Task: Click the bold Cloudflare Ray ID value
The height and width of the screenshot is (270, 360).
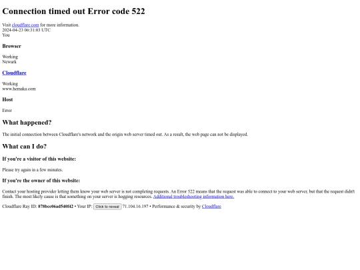Action: point(55,207)
